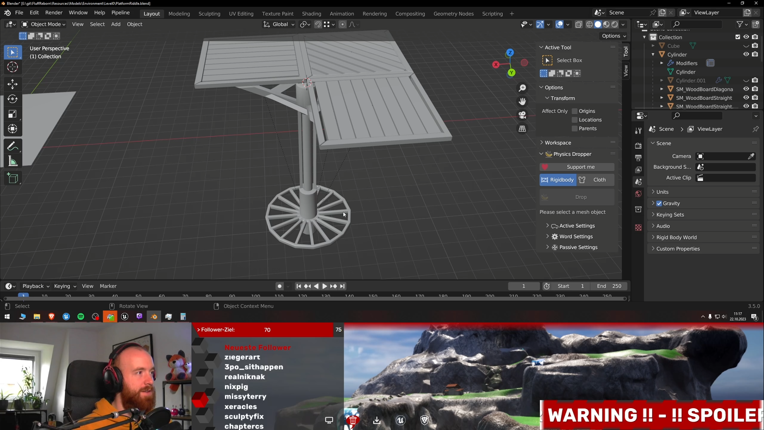Activate the Transform tool
Viewport: 764px width, 430px height.
[x=12, y=129]
